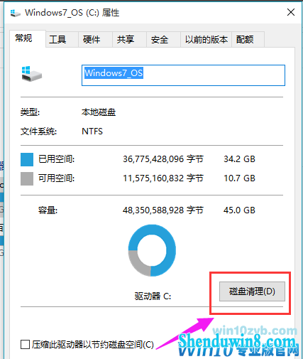Click the large Windows drive icon
The width and height of the screenshot is (303, 359).
31,74
